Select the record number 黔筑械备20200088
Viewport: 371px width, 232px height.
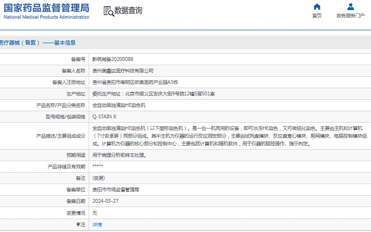113,59
